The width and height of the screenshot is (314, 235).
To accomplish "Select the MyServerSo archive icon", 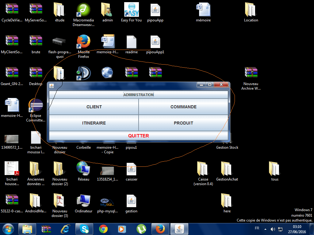I will (36, 9).
